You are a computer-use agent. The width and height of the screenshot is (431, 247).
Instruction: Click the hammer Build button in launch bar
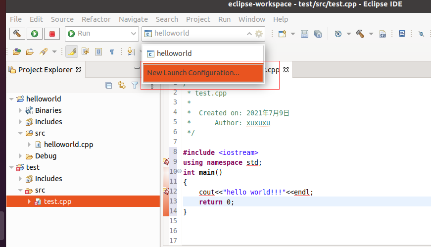[x=17, y=34]
